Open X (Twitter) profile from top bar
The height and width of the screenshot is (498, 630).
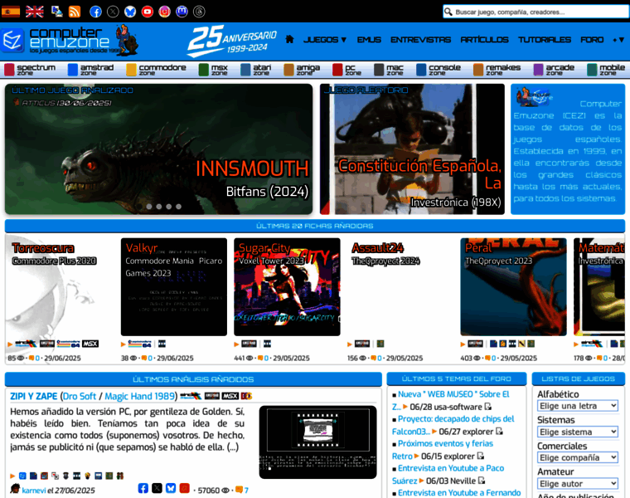[113, 12]
